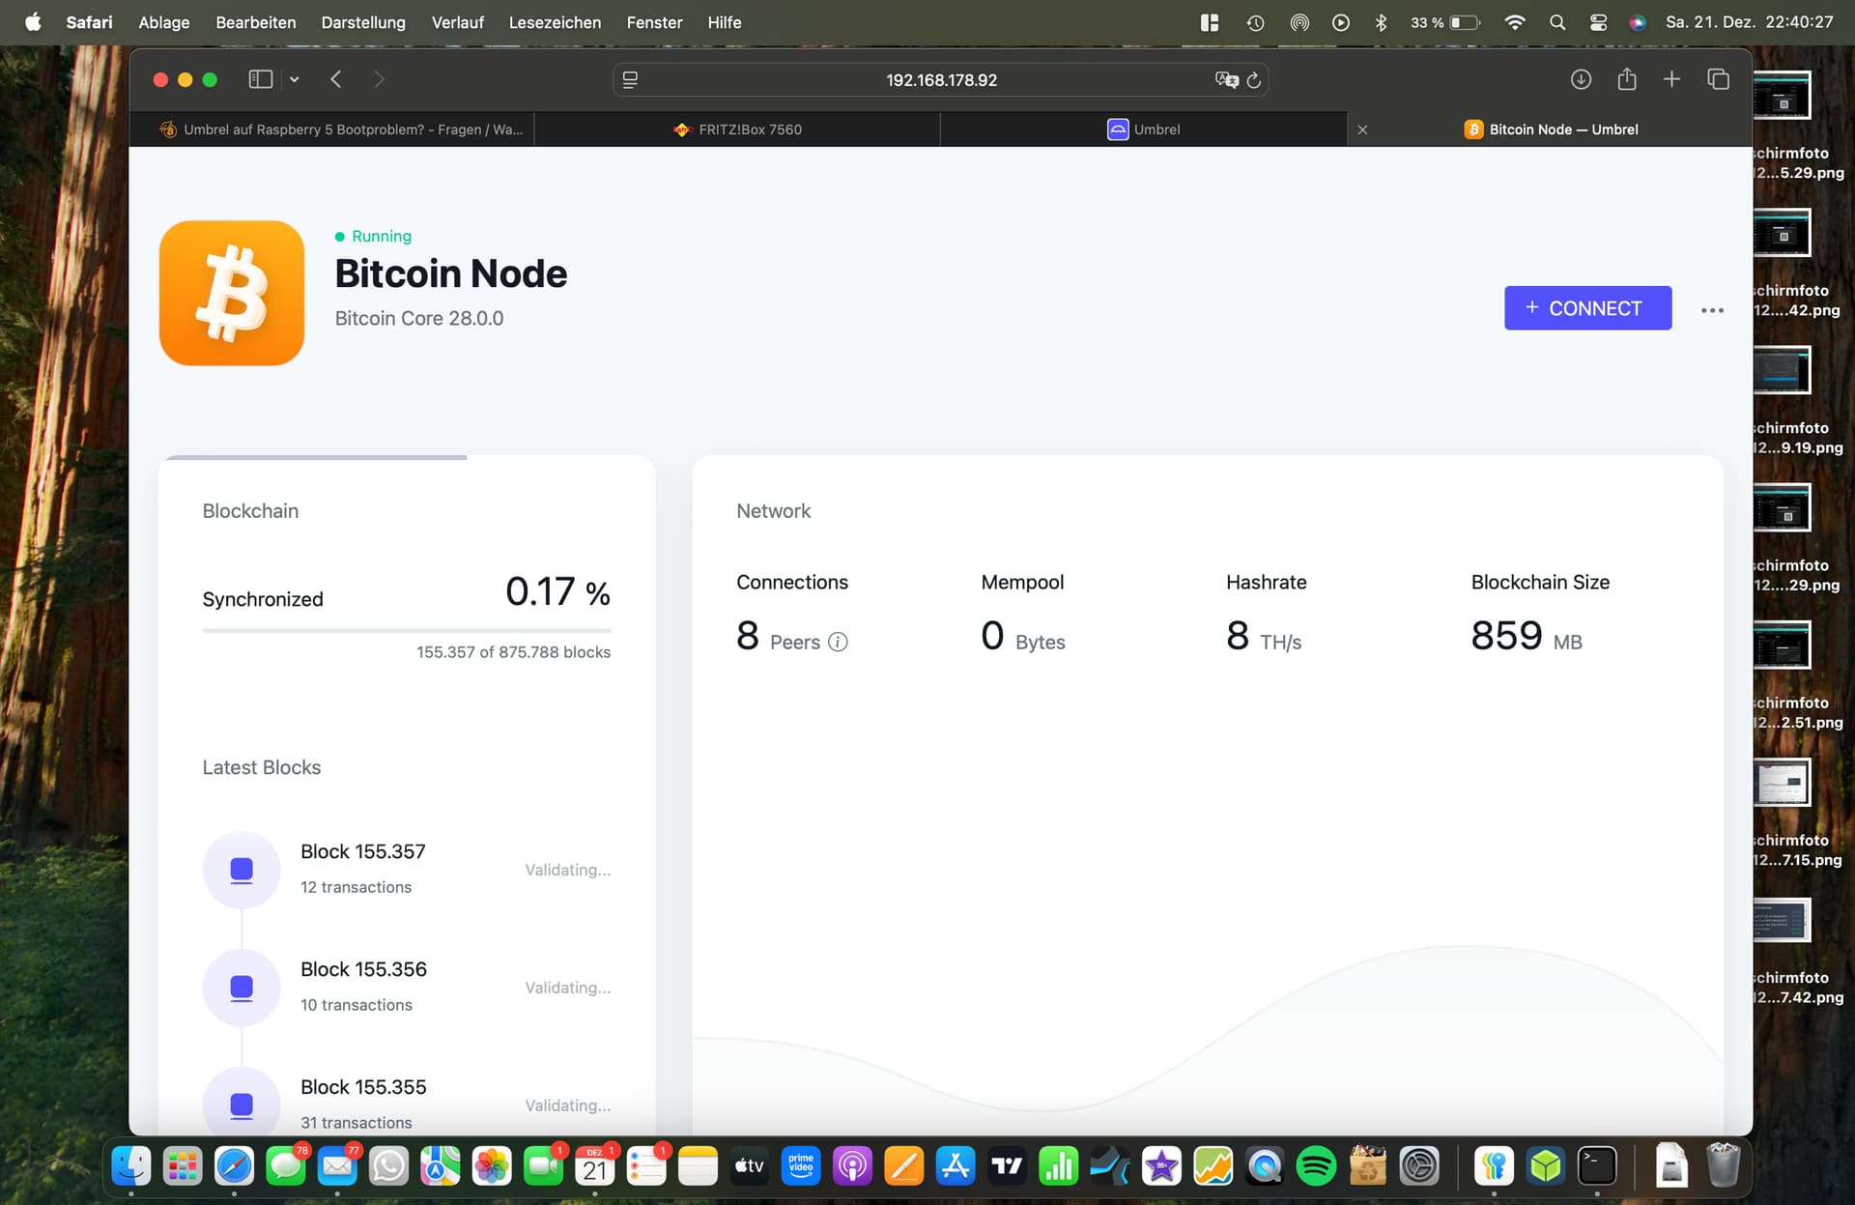Click the 155.357 of 875.788 blocks text

point(513,652)
